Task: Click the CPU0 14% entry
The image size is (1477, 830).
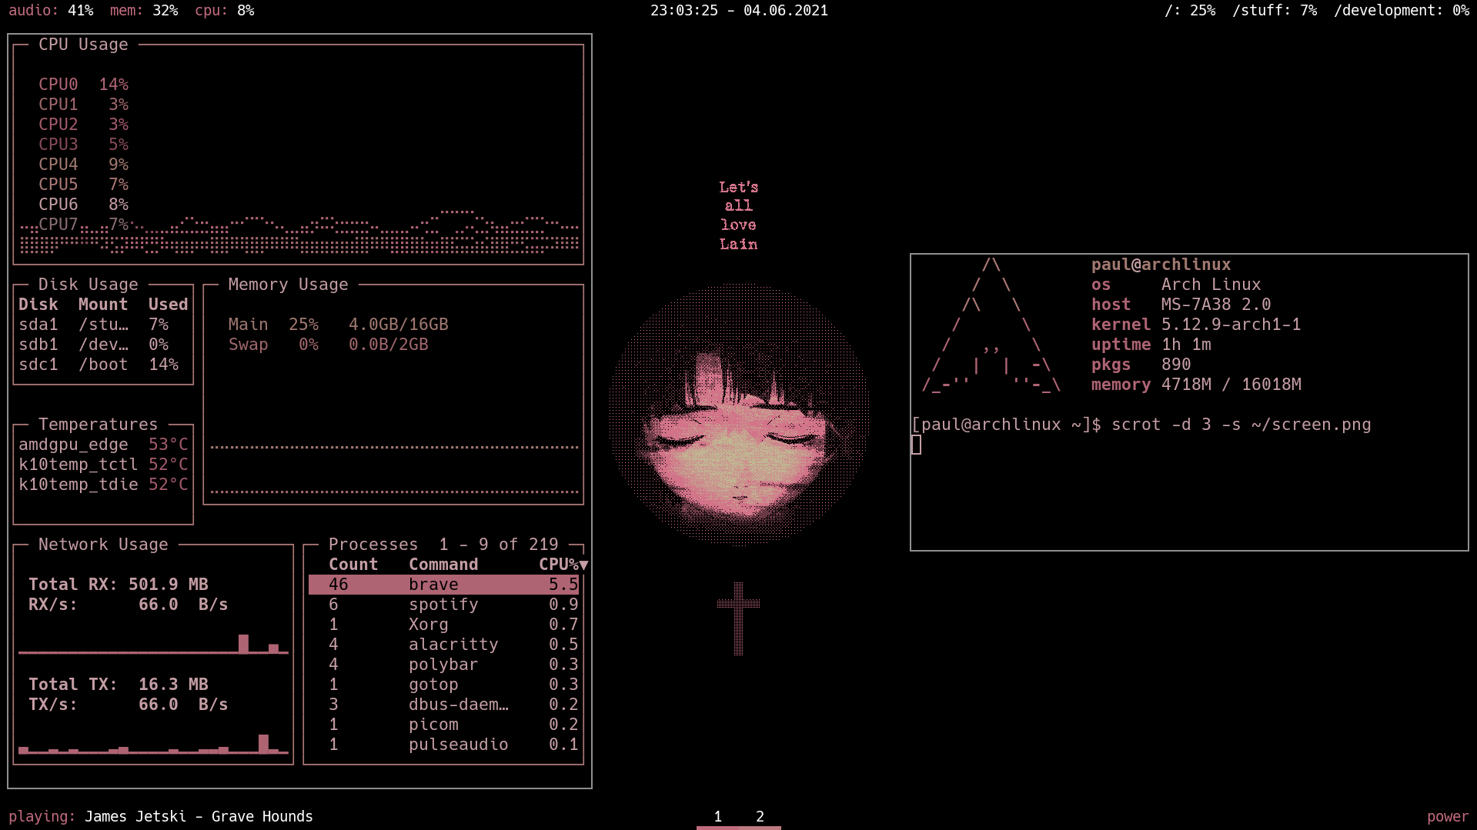Action: click(x=83, y=85)
